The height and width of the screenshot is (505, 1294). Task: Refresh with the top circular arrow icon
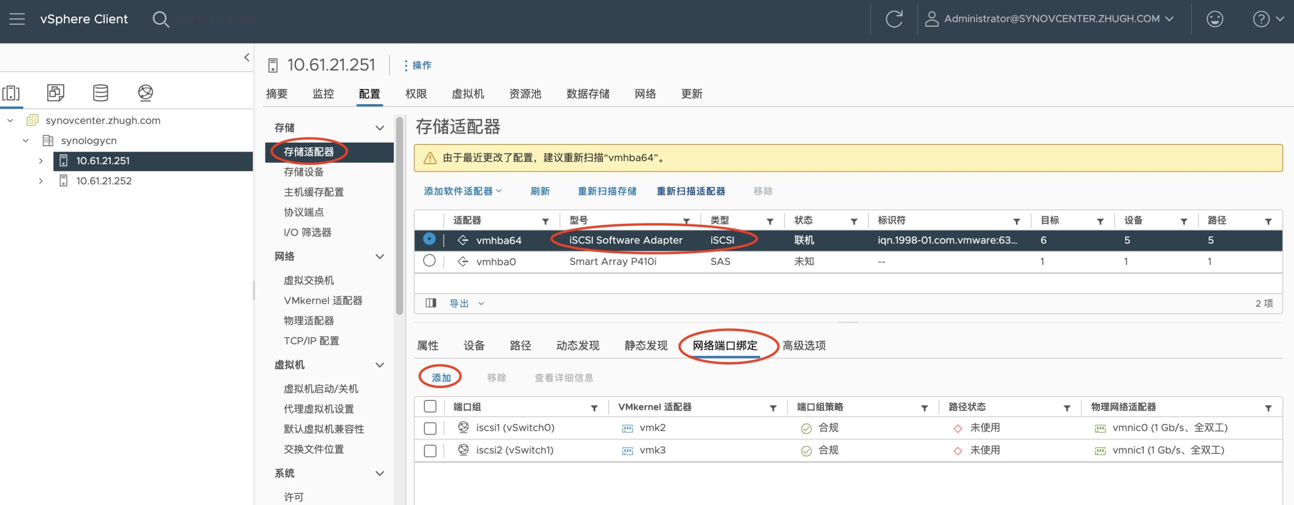[x=894, y=19]
